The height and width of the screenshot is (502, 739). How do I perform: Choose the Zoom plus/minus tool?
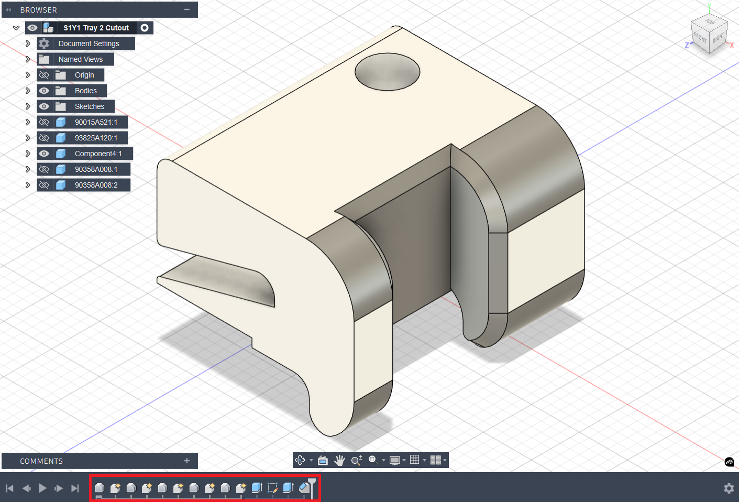pos(357,460)
